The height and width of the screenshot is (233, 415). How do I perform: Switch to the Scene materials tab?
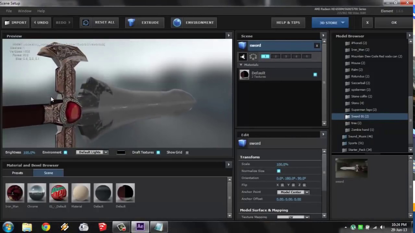point(48,173)
